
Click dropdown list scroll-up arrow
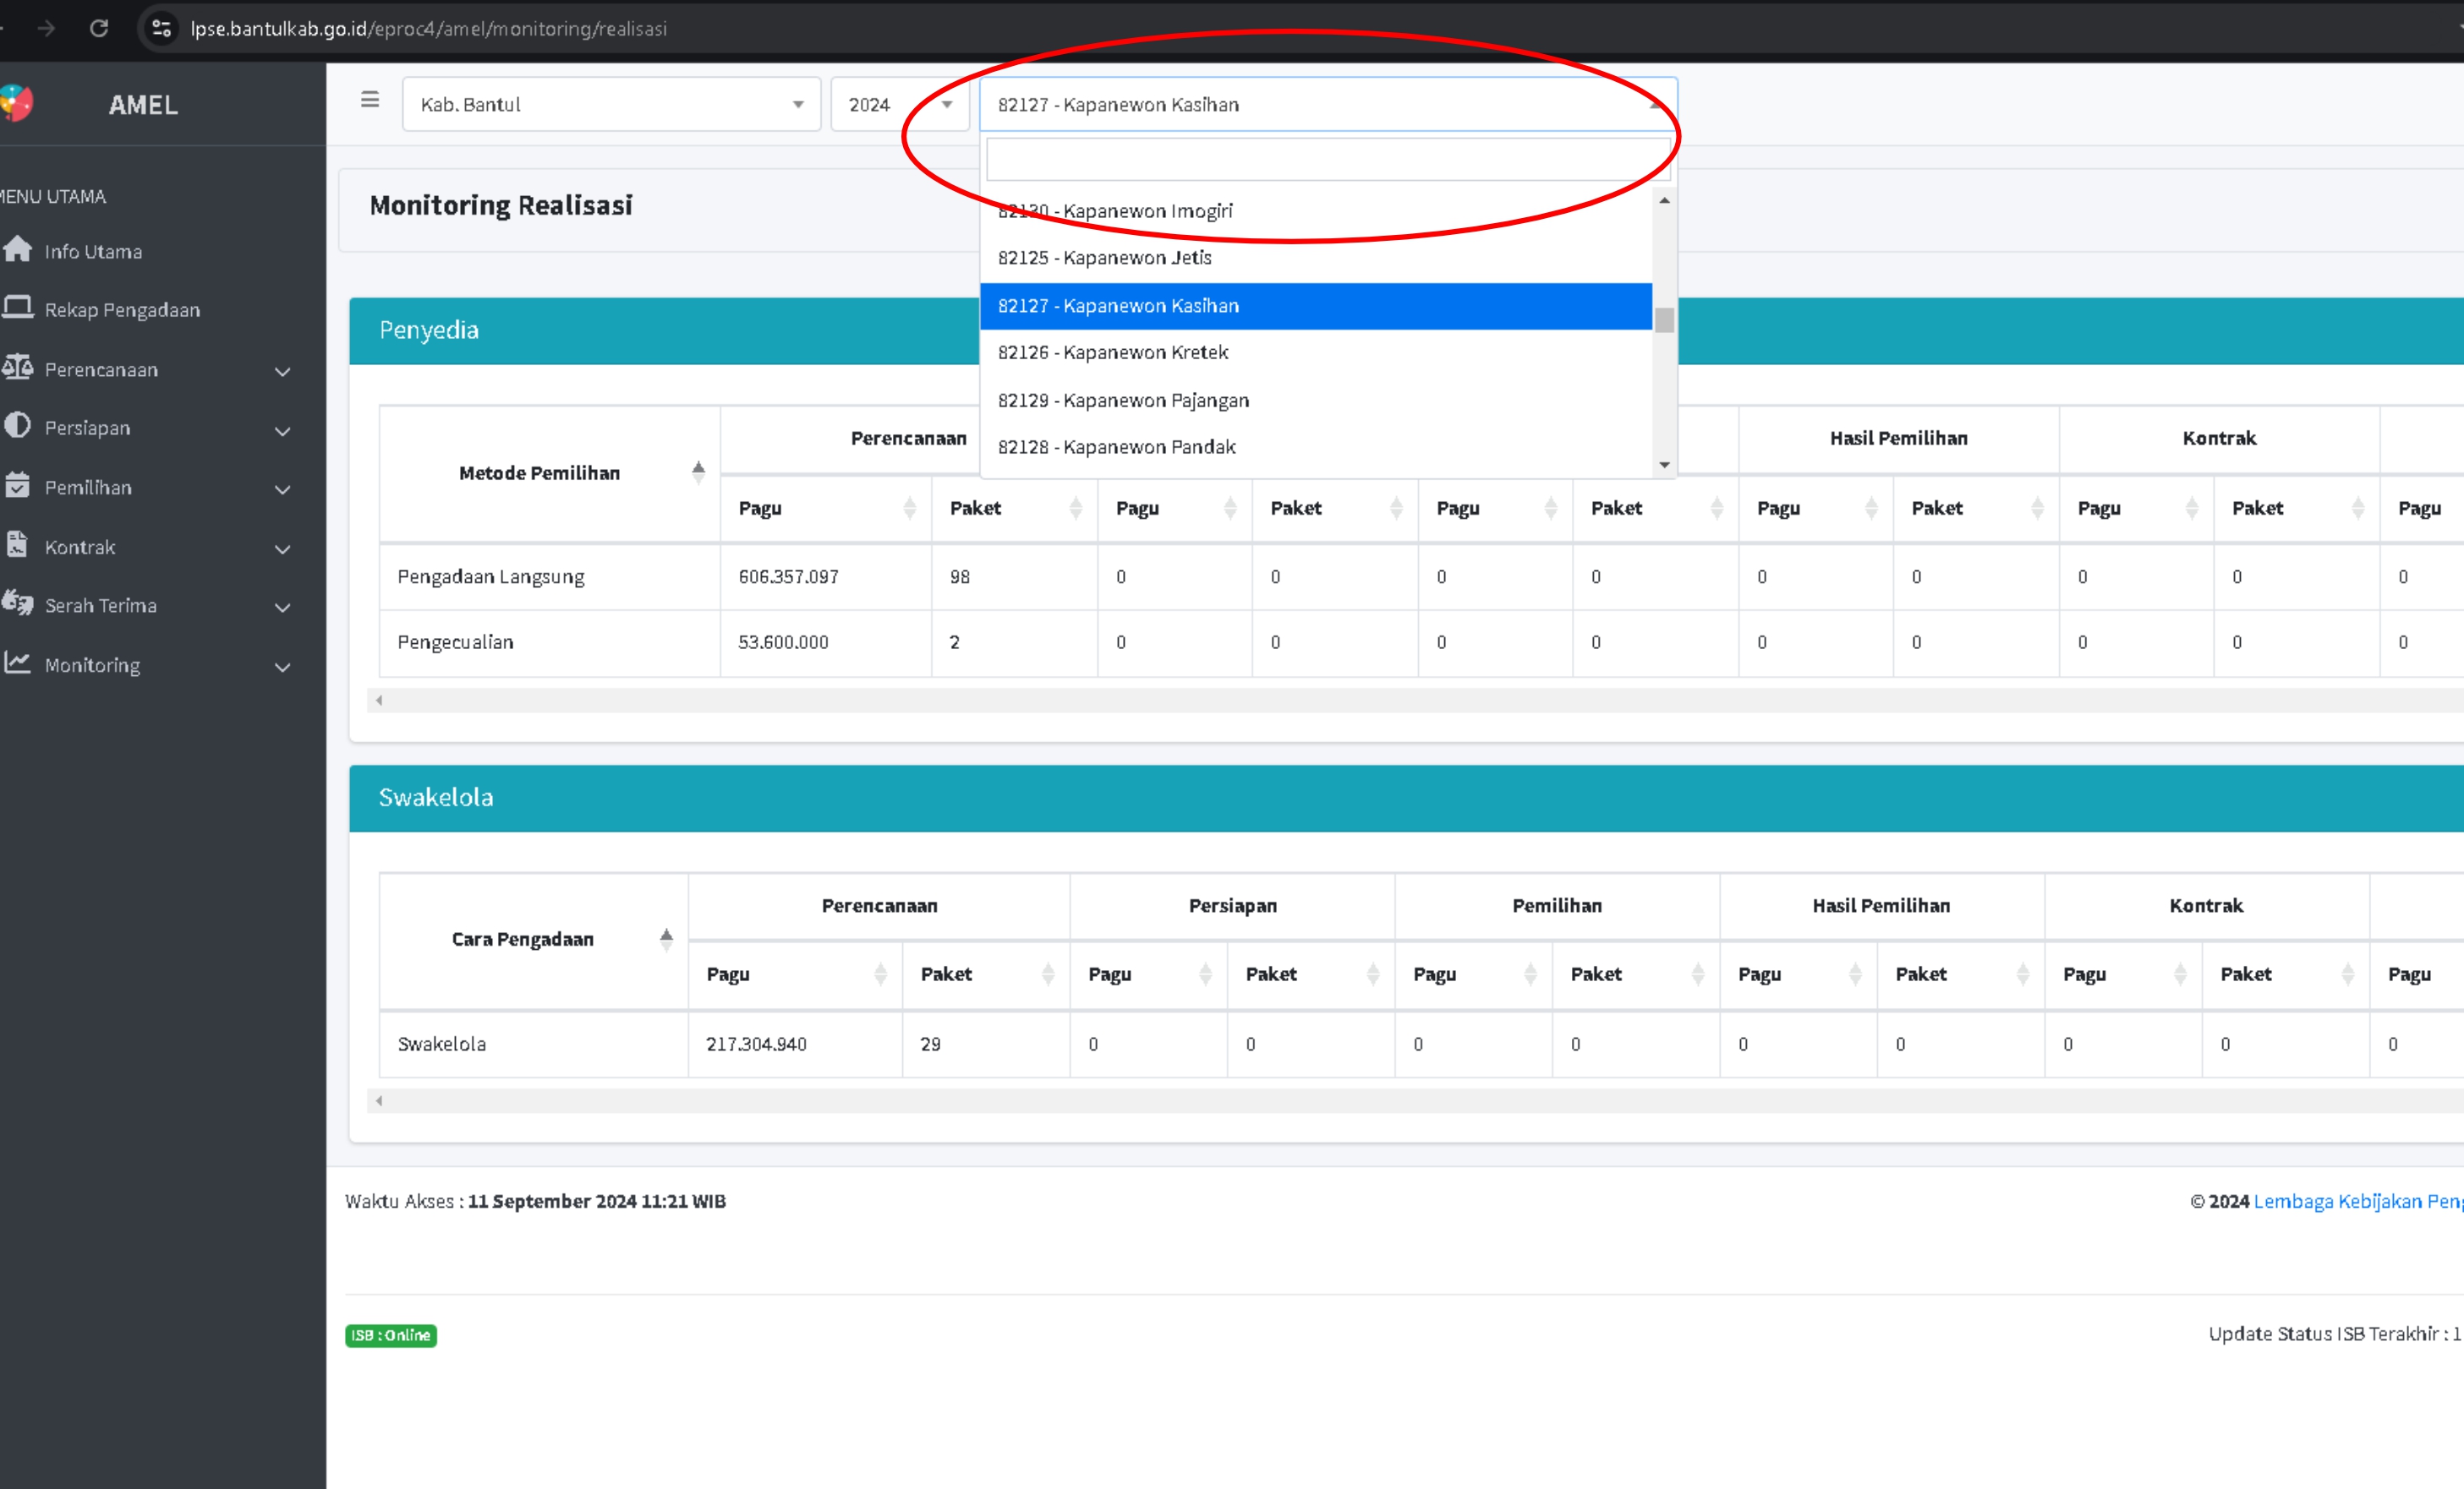click(1664, 201)
